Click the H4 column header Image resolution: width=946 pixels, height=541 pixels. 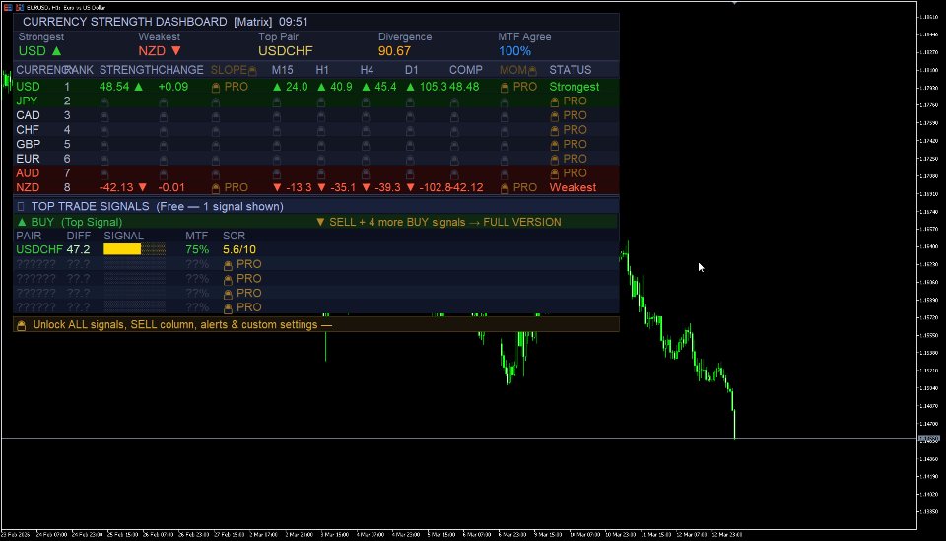367,70
